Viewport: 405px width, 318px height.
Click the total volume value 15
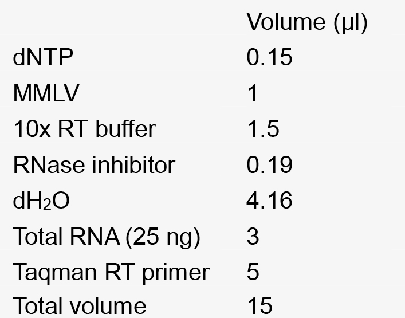click(260, 305)
